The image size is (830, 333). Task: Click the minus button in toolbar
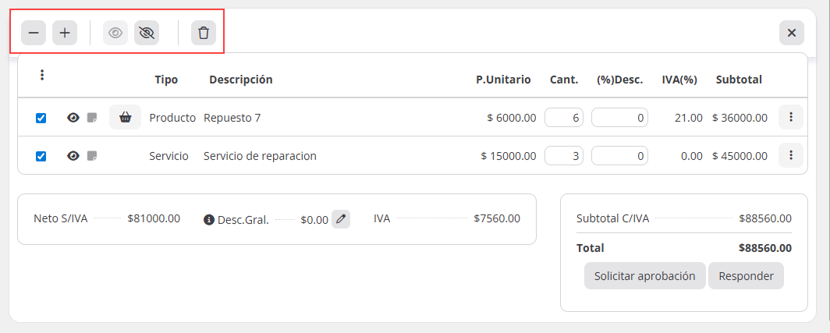tap(34, 33)
